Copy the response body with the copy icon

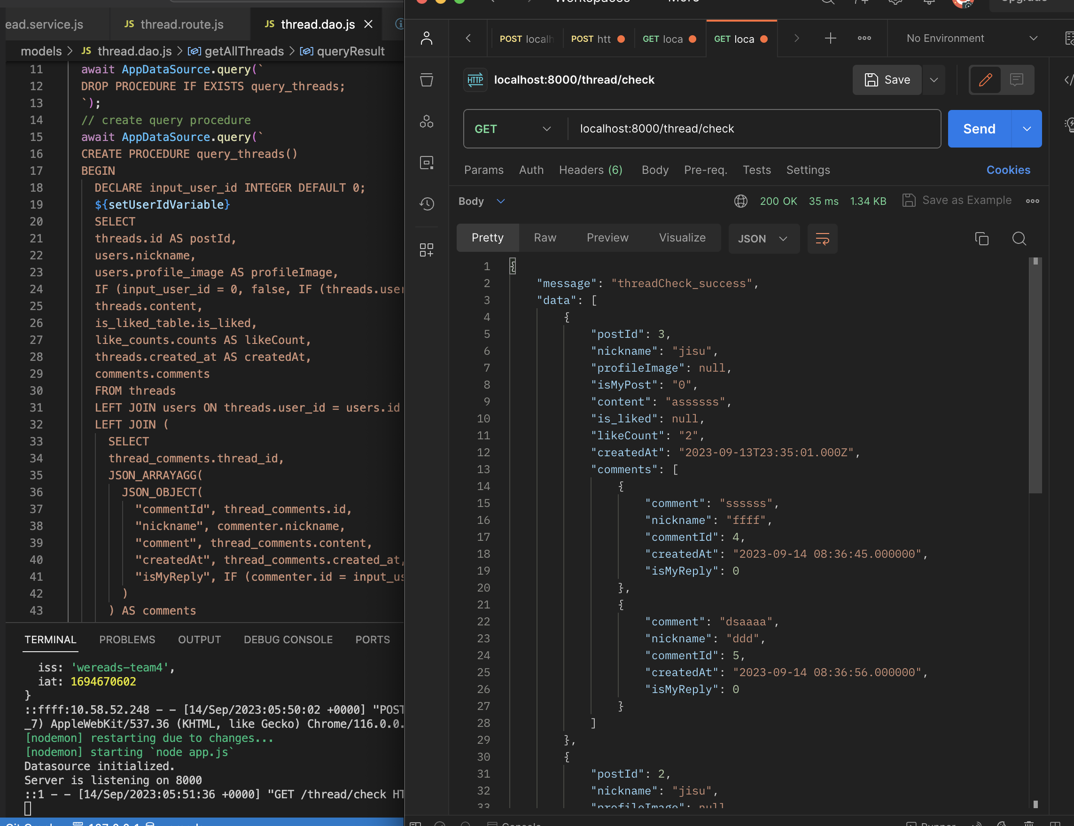click(x=981, y=239)
